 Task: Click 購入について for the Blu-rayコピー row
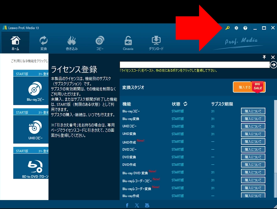[x=253, y=111]
